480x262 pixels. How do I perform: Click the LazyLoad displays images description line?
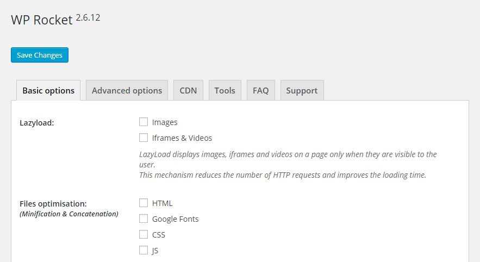pos(288,159)
